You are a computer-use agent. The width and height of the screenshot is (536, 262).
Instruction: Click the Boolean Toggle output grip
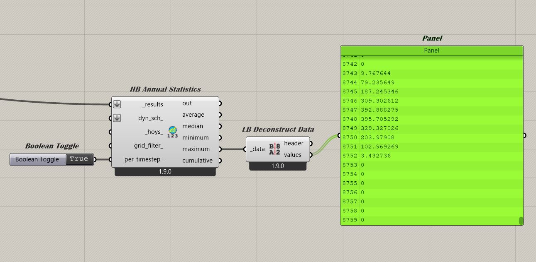tap(95, 159)
